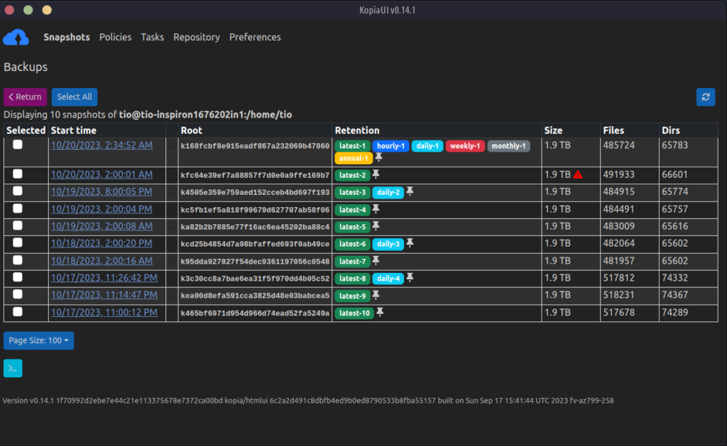
Task: Browse snapshot from 10/19/2023, 8:00:05 PM
Action: [x=102, y=191]
